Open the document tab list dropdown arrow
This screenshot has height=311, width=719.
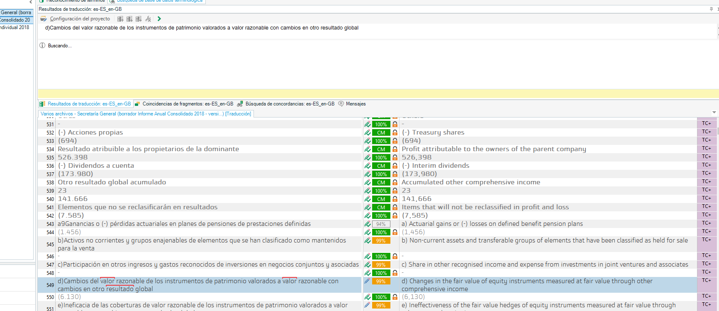714,113
